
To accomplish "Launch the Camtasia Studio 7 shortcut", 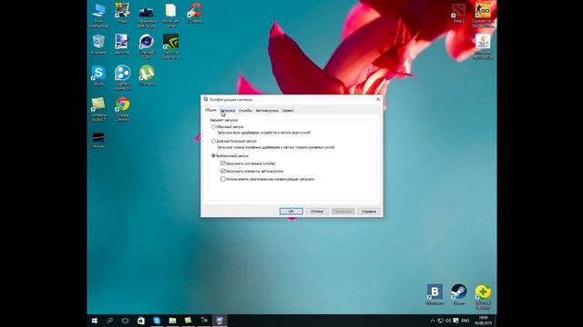I will pos(98,109).
